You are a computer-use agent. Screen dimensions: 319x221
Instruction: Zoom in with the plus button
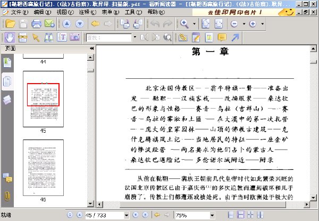pyautogui.click(x=253, y=24)
